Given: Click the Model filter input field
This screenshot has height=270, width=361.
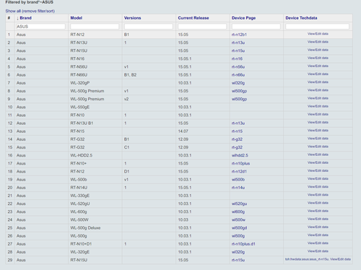Looking at the screenshot, I should coord(95,27).
